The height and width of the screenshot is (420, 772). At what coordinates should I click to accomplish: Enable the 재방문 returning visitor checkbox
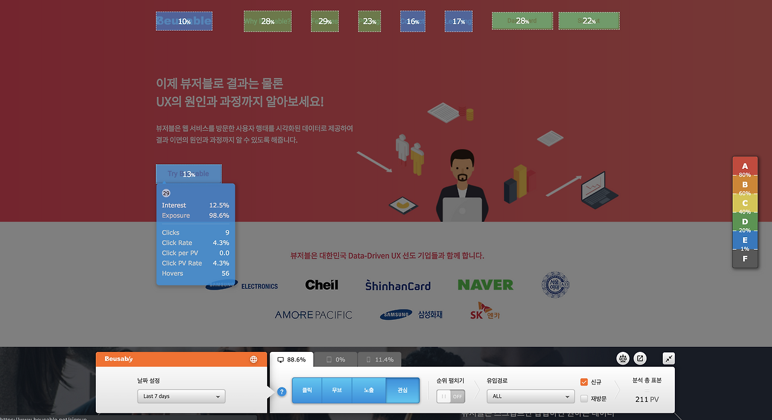pos(584,397)
